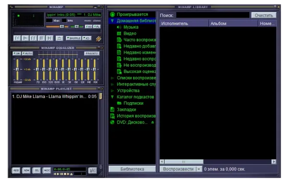Select the Закладки library entry
This screenshot has height=180, width=288.
pyautogui.click(x=126, y=109)
